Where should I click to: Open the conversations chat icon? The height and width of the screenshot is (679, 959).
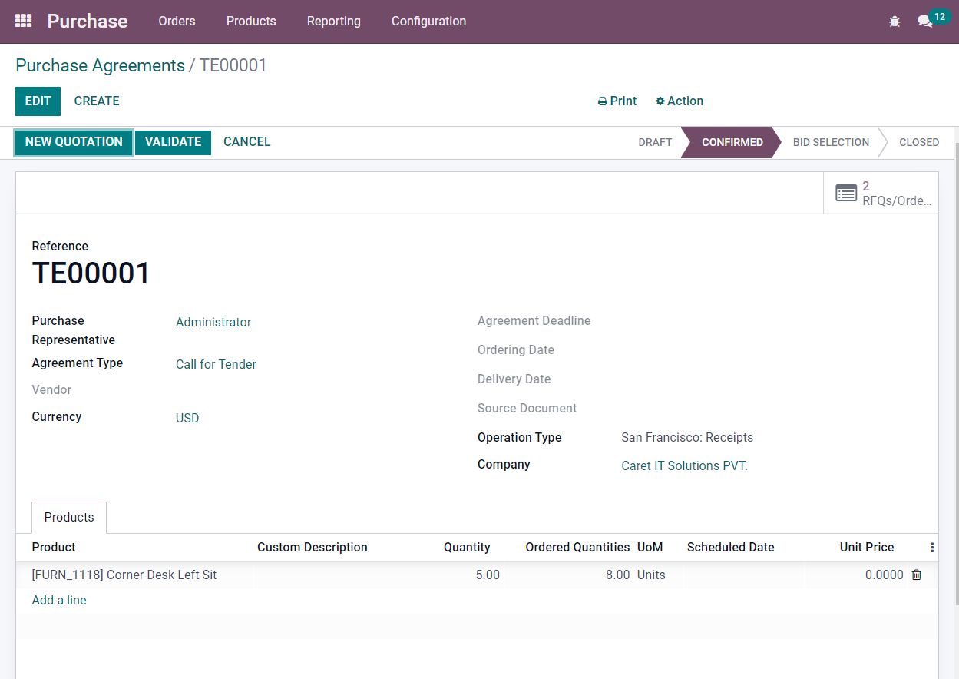coord(924,22)
